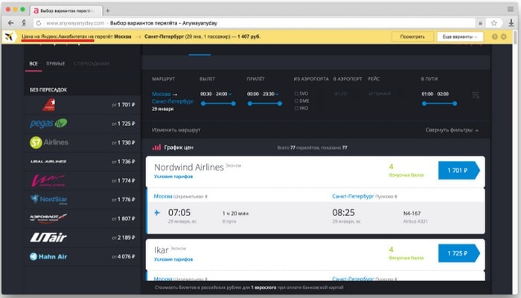Click the Посмотреть button
Image resolution: width=521 pixels, height=298 pixels.
click(412, 37)
